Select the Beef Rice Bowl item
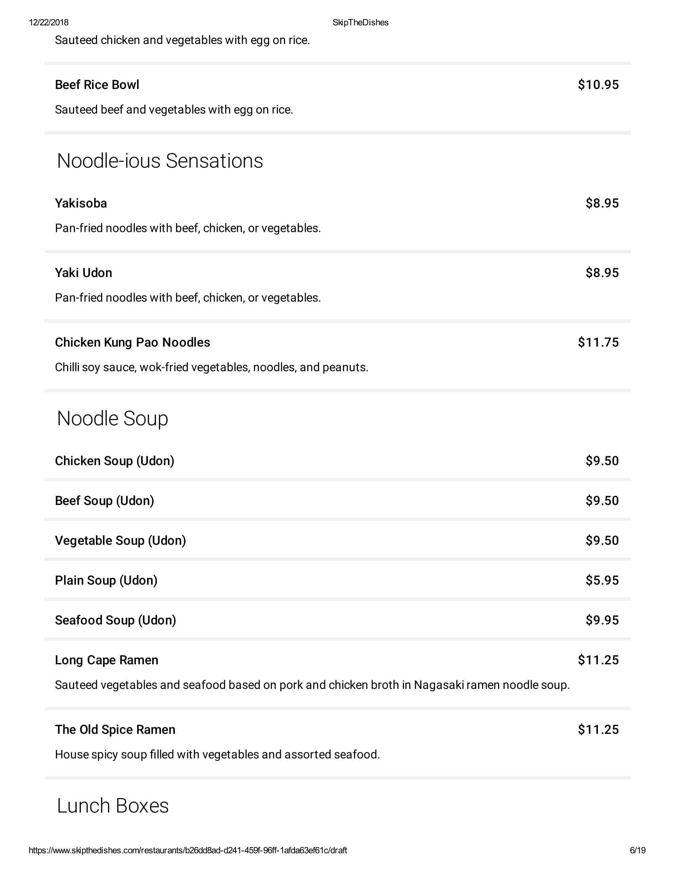The image size is (674, 872). (x=97, y=85)
